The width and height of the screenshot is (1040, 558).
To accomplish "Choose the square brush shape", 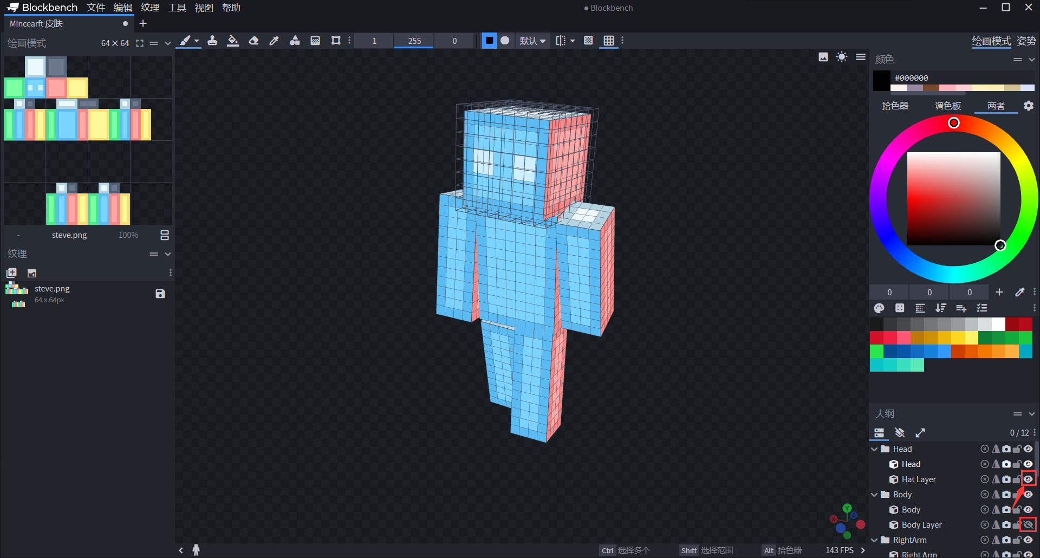I will (x=489, y=41).
